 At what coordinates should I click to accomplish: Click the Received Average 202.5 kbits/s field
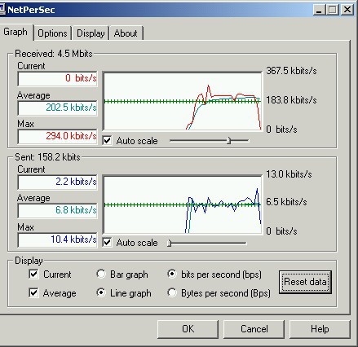[57, 108]
